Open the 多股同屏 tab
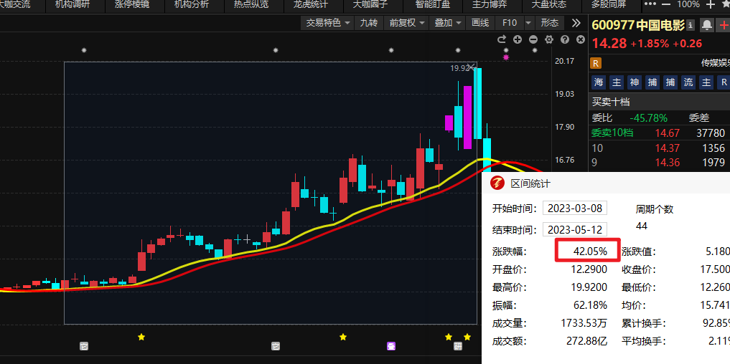 click(609, 5)
